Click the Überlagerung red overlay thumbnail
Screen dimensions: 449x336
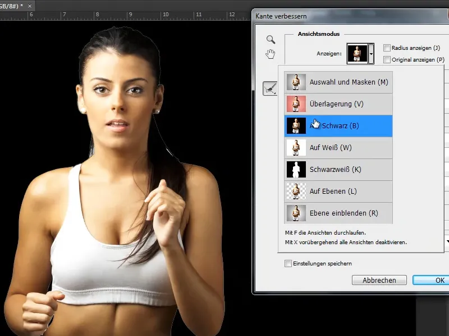coord(296,104)
